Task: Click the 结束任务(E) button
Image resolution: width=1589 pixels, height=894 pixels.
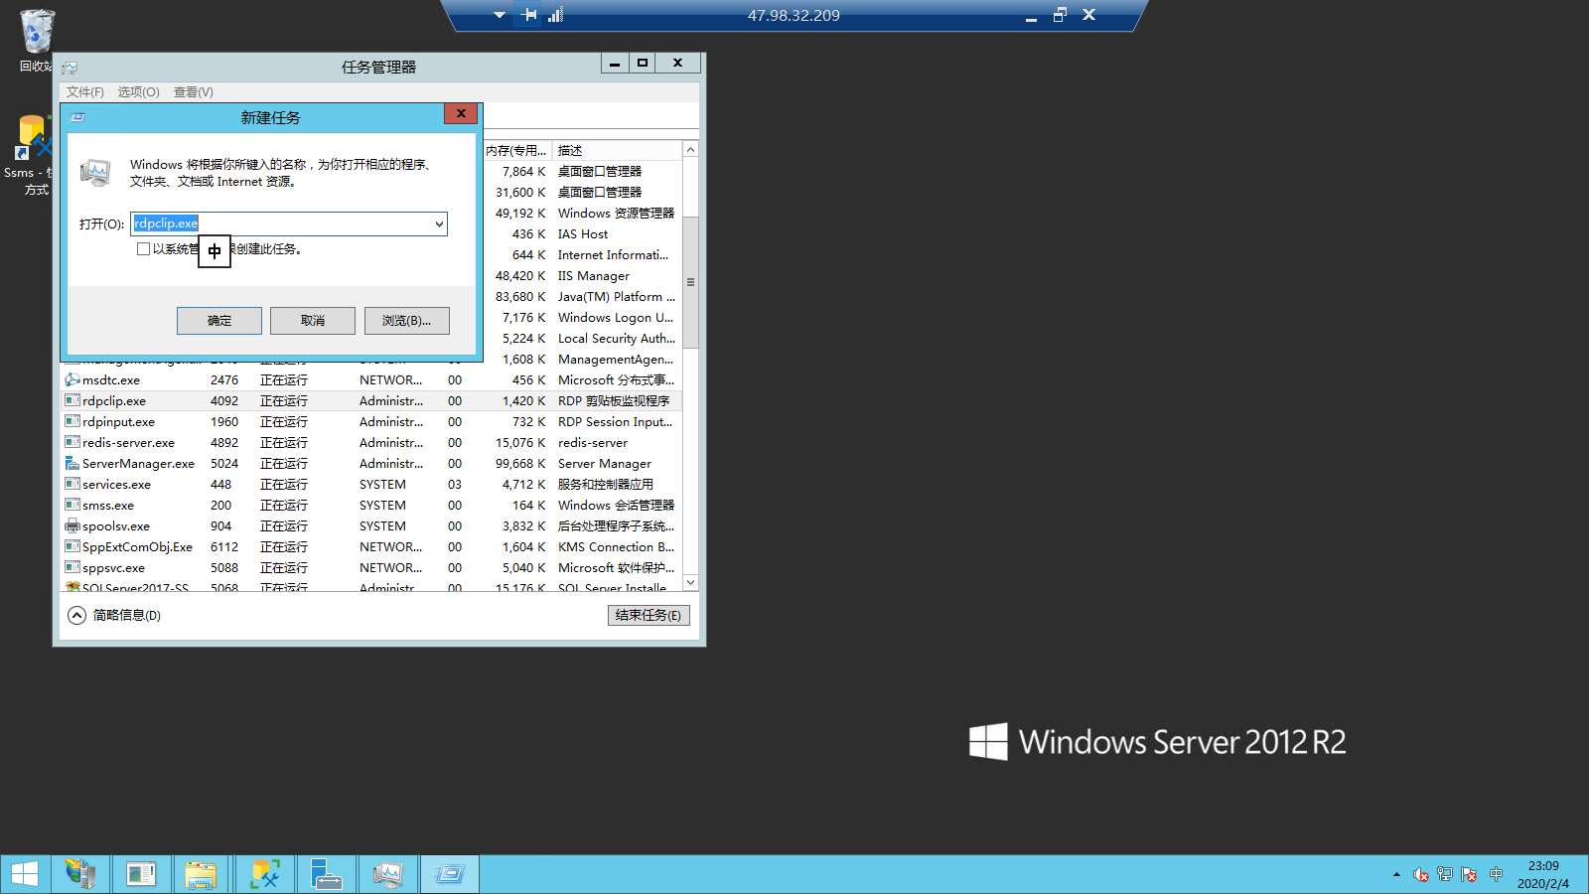Action: [x=649, y=616]
